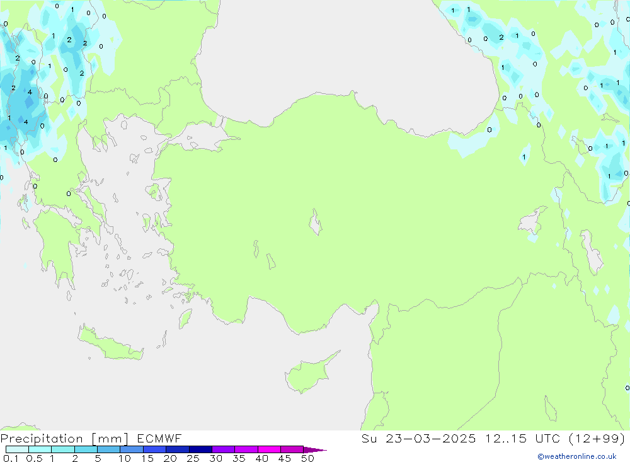Viewport: 630px width, 462px height.
Task: Click the '30' legend scale label
Action: [x=215, y=458]
